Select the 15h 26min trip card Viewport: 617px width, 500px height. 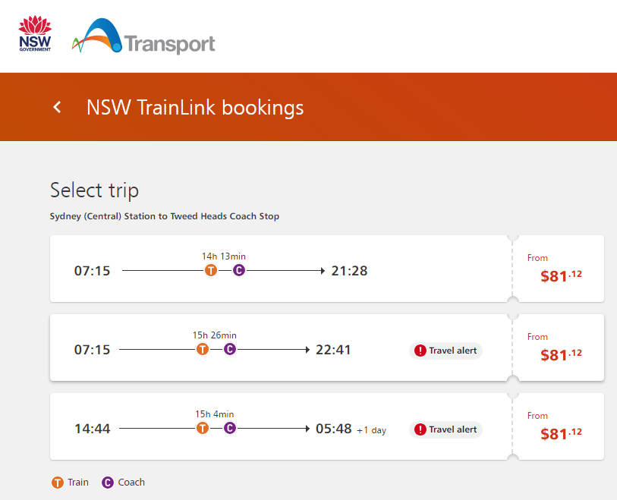(281, 347)
